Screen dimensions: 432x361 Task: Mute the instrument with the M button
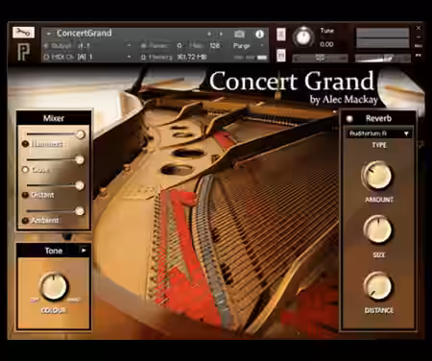[x=281, y=56]
